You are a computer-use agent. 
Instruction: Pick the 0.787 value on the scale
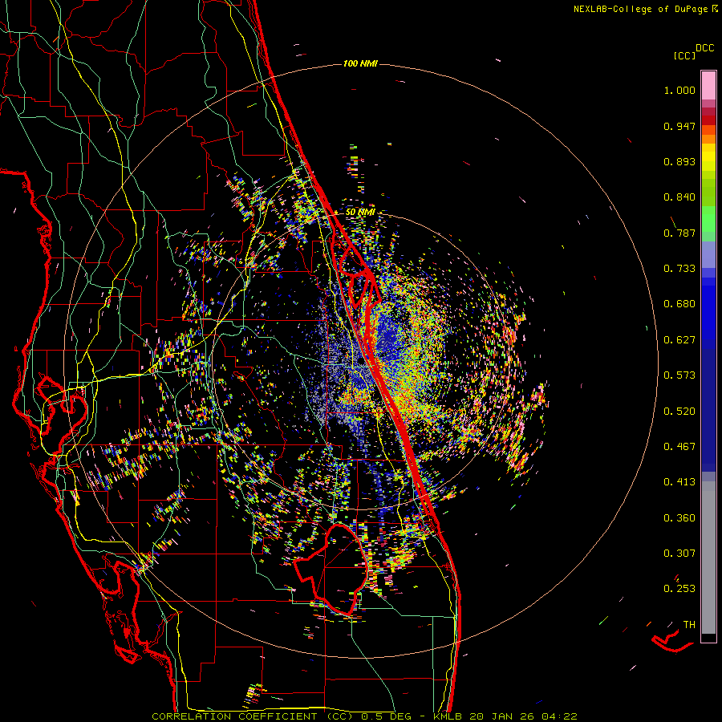(x=679, y=233)
